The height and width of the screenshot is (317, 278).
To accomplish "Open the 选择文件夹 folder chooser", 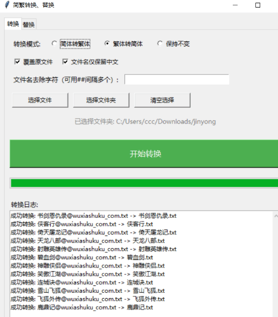I will pos(101,100).
